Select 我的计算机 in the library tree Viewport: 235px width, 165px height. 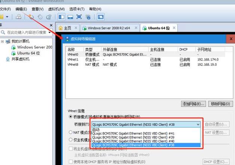coord(20,41)
